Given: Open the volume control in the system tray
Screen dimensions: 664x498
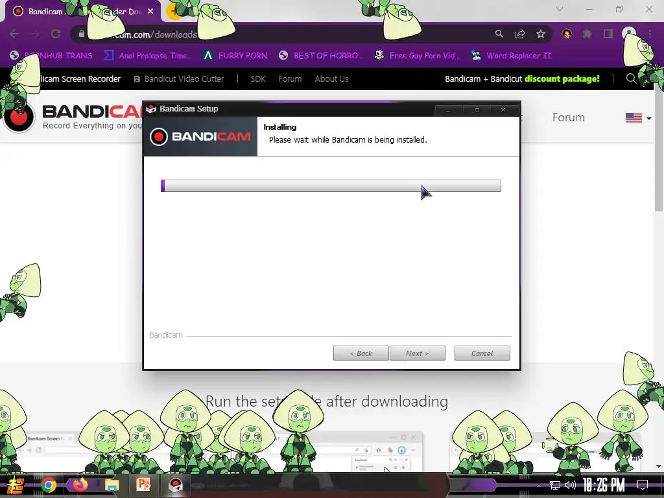Looking at the screenshot, I should [x=571, y=485].
